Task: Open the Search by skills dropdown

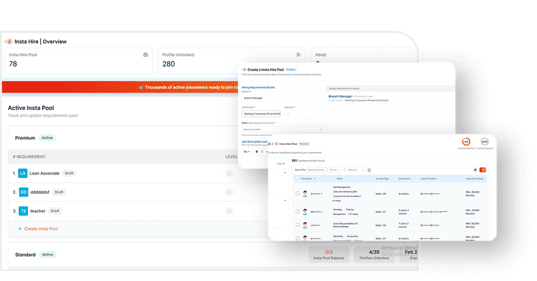Action: (x=282, y=129)
